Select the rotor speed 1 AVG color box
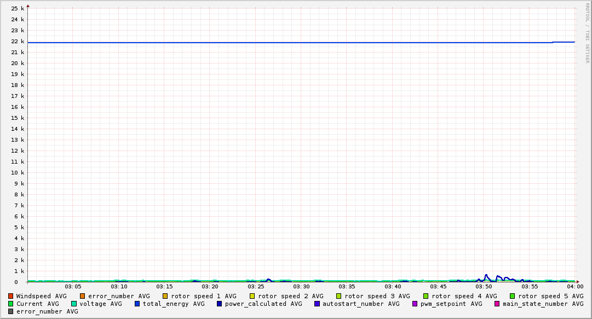The image size is (592, 319). pos(166,296)
